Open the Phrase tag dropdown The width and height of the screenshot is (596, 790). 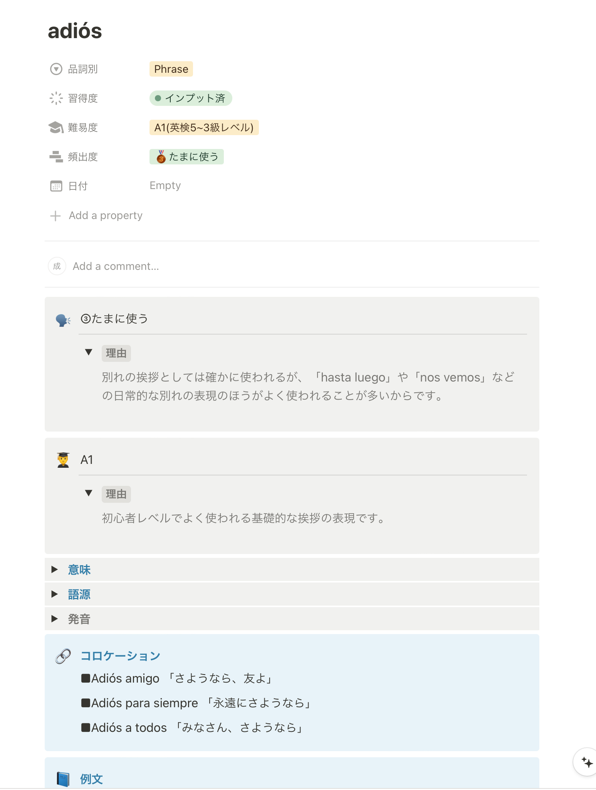pos(171,69)
